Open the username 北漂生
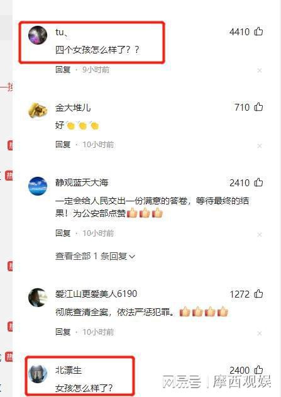 click(69, 370)
